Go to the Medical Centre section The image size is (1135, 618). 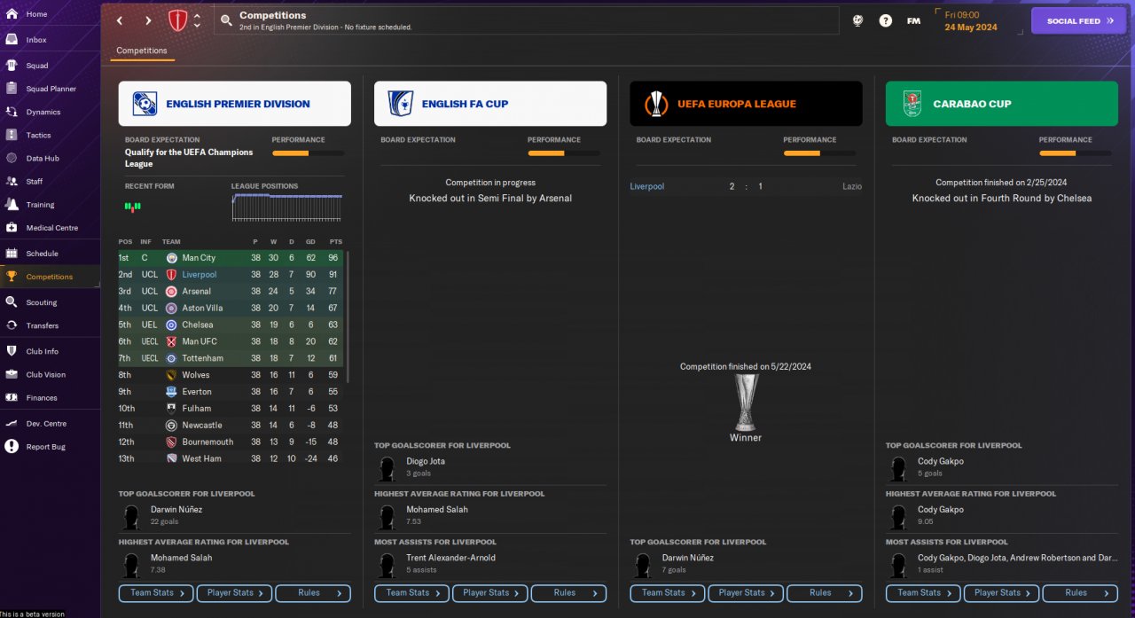[x=51, y=228]
